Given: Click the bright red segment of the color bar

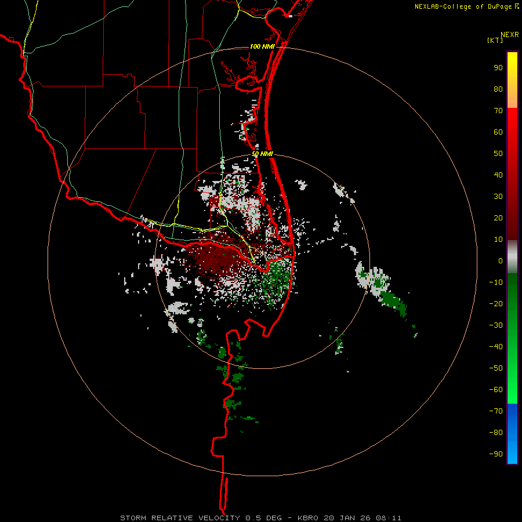Looking at the screenshot, I should click(512, 174).
